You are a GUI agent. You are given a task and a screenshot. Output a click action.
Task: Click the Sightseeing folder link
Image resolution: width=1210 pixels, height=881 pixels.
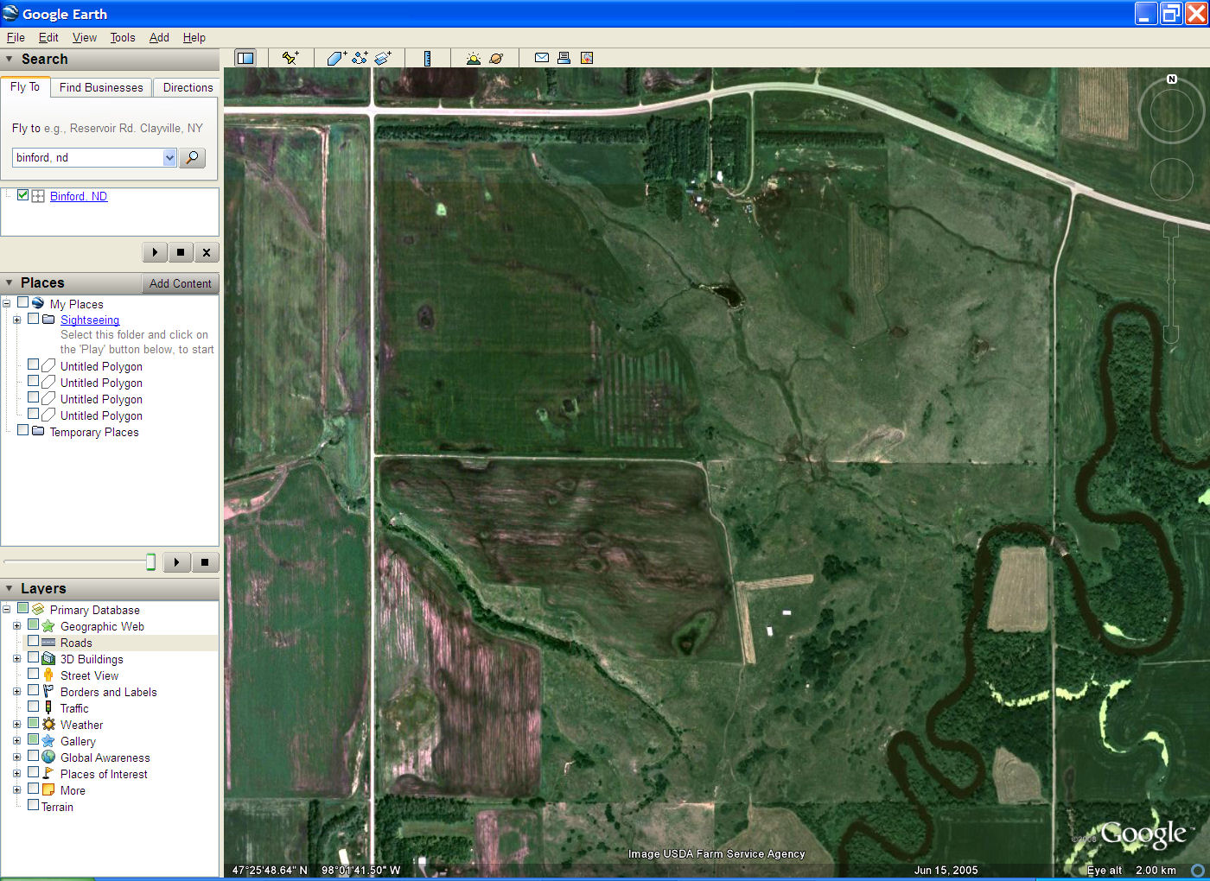[90, 320]
